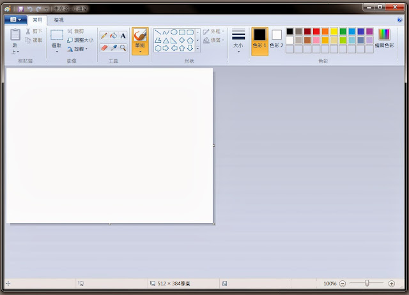Image resolution: width=409 pixels, height=295 pixels.
Task: Pick the orange color swatch
Action: 325,31
